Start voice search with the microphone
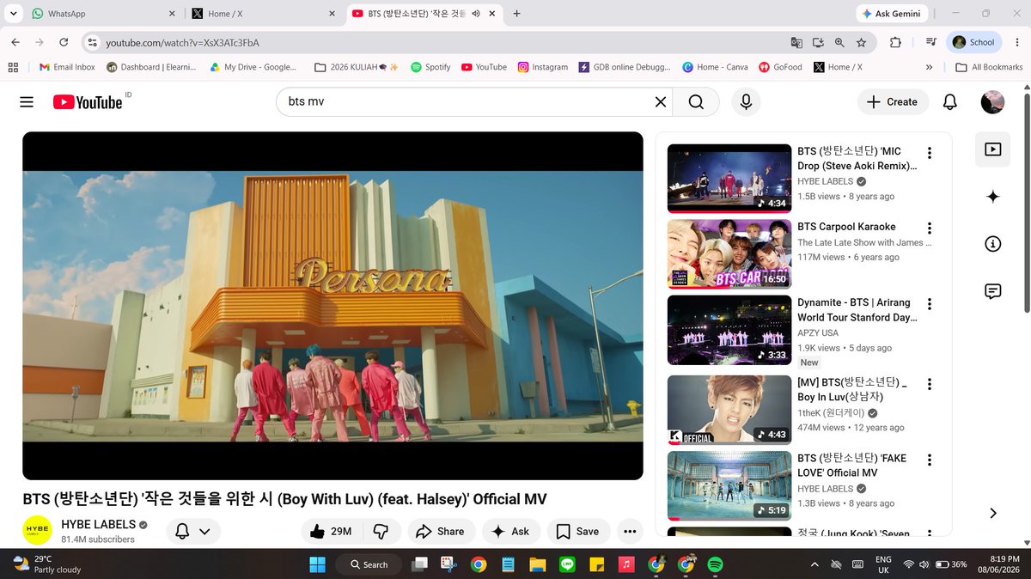 tap(746, 101)
